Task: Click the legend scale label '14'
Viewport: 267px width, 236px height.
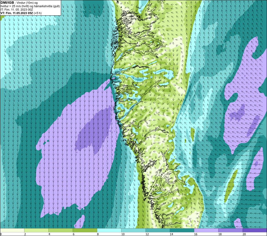Action: tap(171, 234)
